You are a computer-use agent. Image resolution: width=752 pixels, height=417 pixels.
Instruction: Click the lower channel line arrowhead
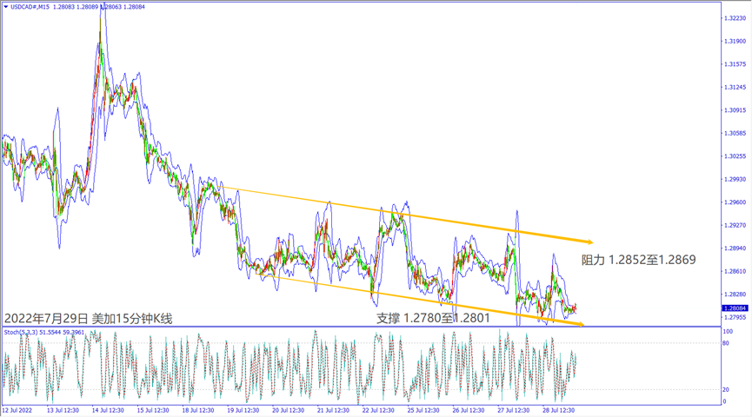point(580,325)
